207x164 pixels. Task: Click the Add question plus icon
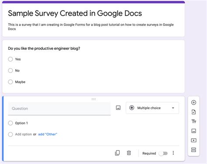coord(193,102)
